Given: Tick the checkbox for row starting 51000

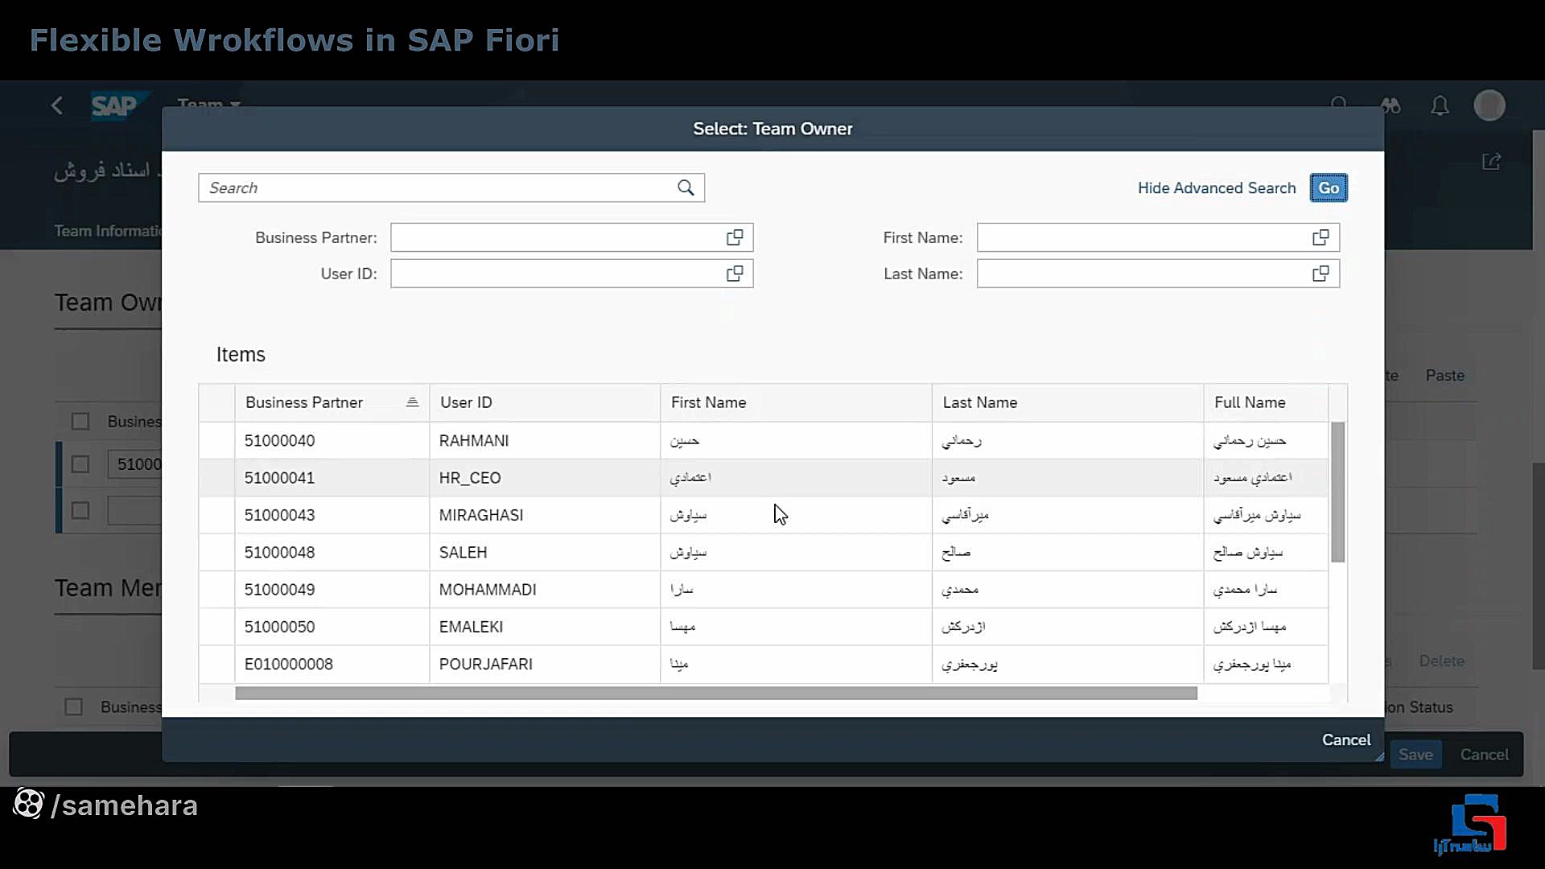Looking at the screenshot, I should (80, 464).
